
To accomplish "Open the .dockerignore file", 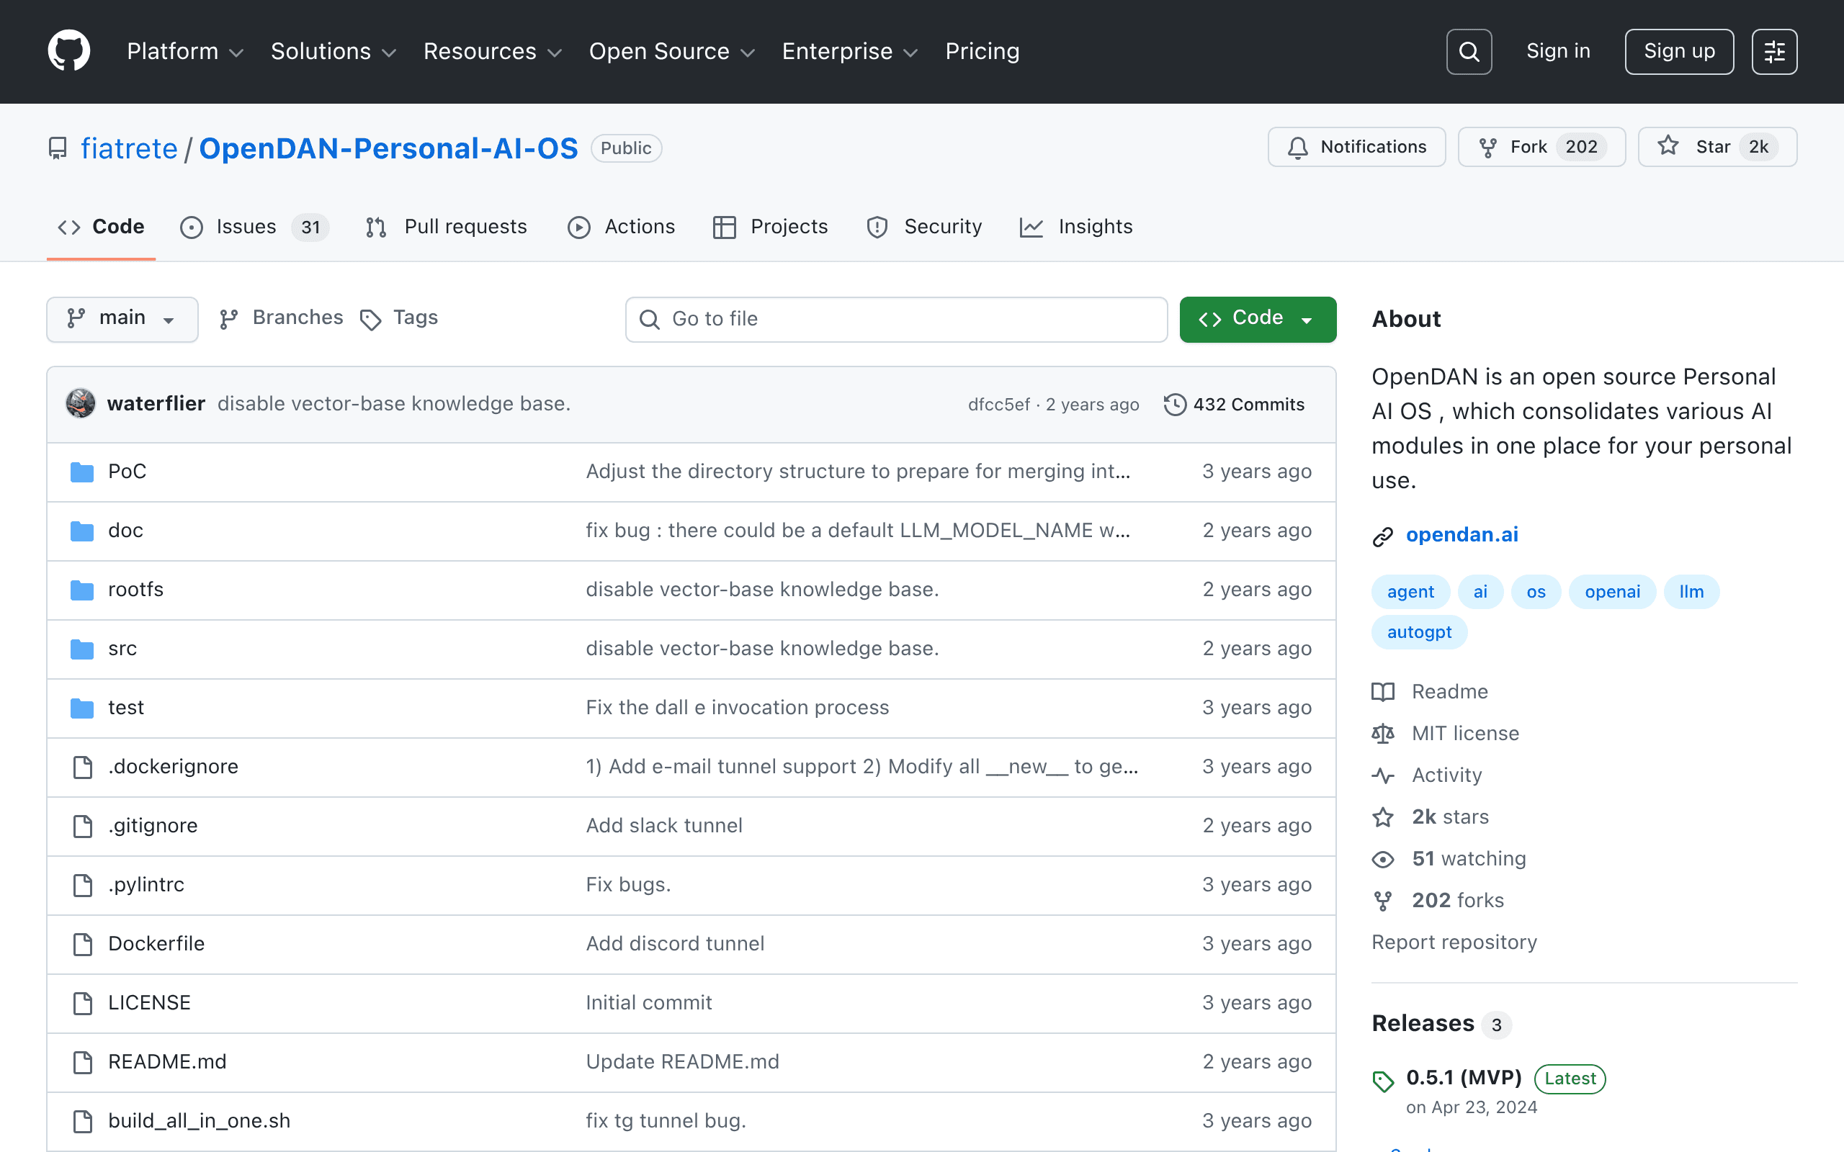I will click(x=173, y=767).
